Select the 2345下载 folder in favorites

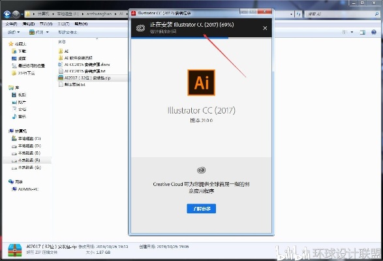pos(23,73)
